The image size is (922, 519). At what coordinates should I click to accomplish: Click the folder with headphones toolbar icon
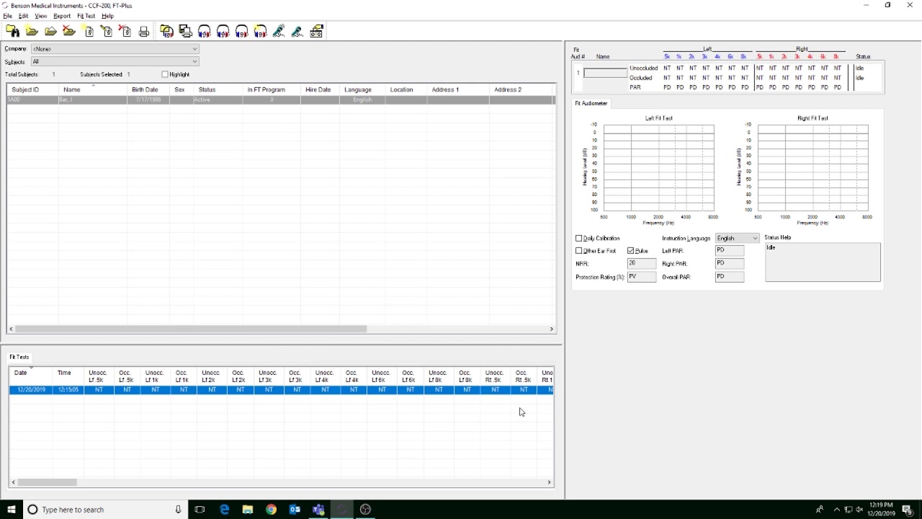[166, 31]
